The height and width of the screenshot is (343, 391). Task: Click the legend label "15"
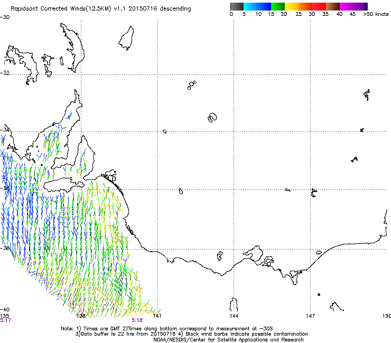[x=271, y=14]
